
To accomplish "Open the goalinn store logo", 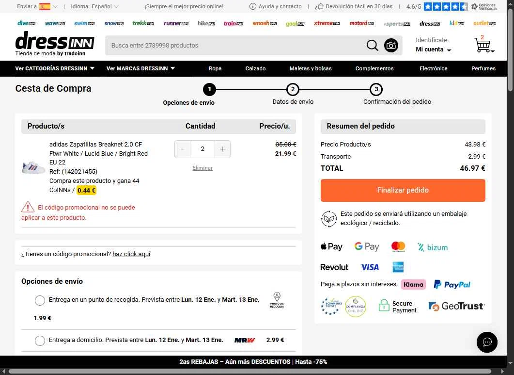I will 295,24.
